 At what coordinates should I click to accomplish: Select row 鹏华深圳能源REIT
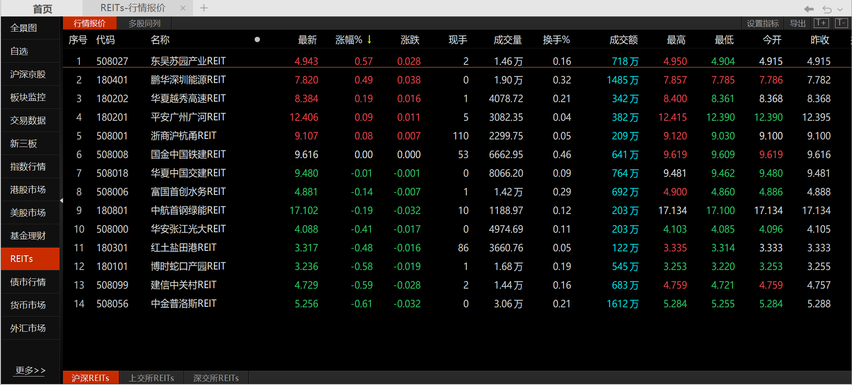click(457, 80)
